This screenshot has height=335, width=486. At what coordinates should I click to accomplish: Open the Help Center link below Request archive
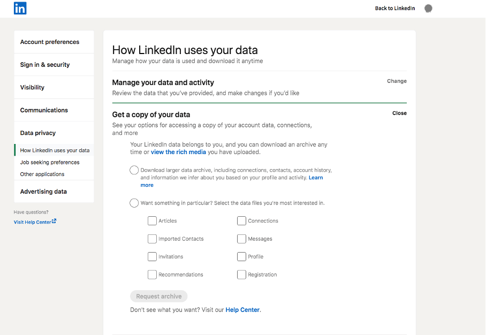click(242, 310)
